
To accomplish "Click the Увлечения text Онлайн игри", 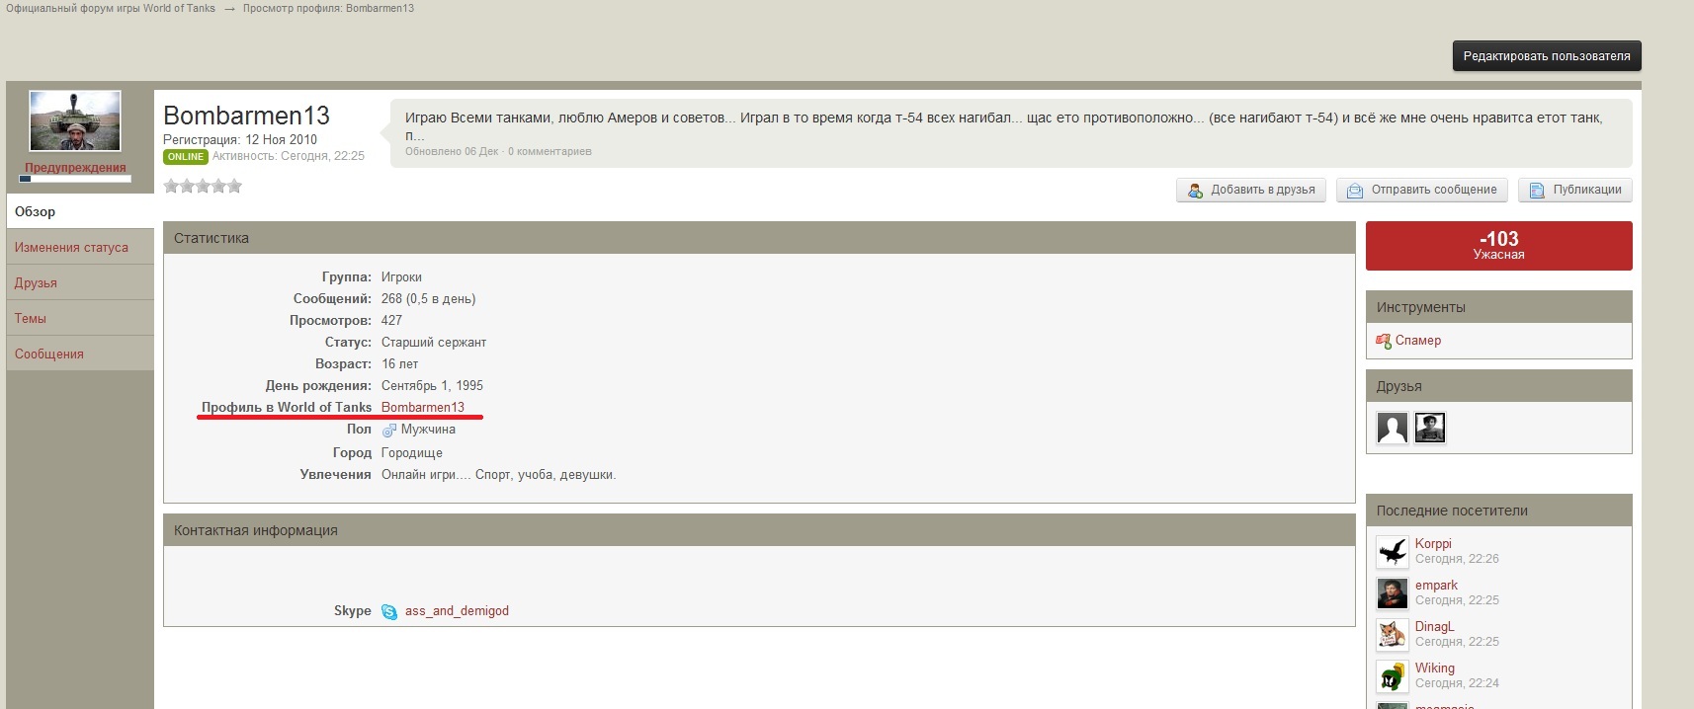I will [x=498, y=474].
